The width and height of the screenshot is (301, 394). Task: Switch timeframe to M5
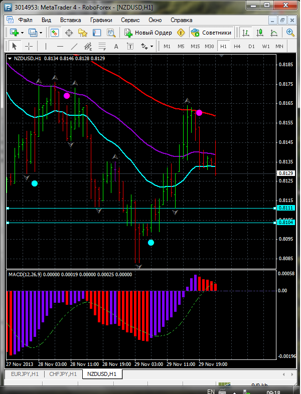181,47
